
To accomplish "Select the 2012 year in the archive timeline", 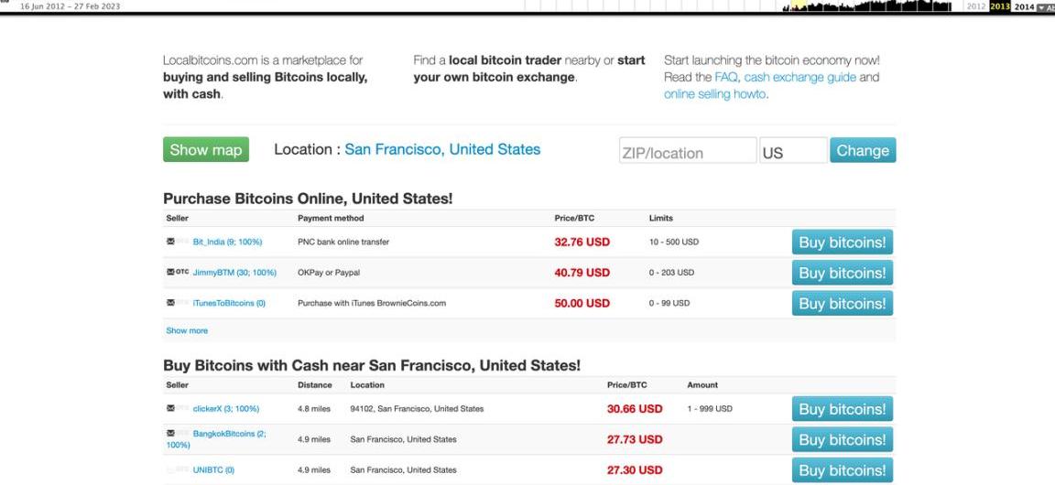I will tap(972, 6).
